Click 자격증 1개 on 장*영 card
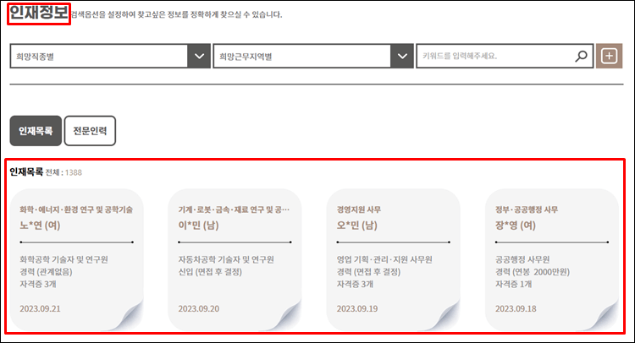 click(x=514, y=284)
